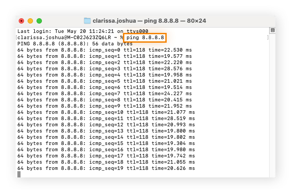Image resolution: width=291 pixels, height=193 pixels.
Task: Click the icmp_seq=18 reply line
Action: 106,162
